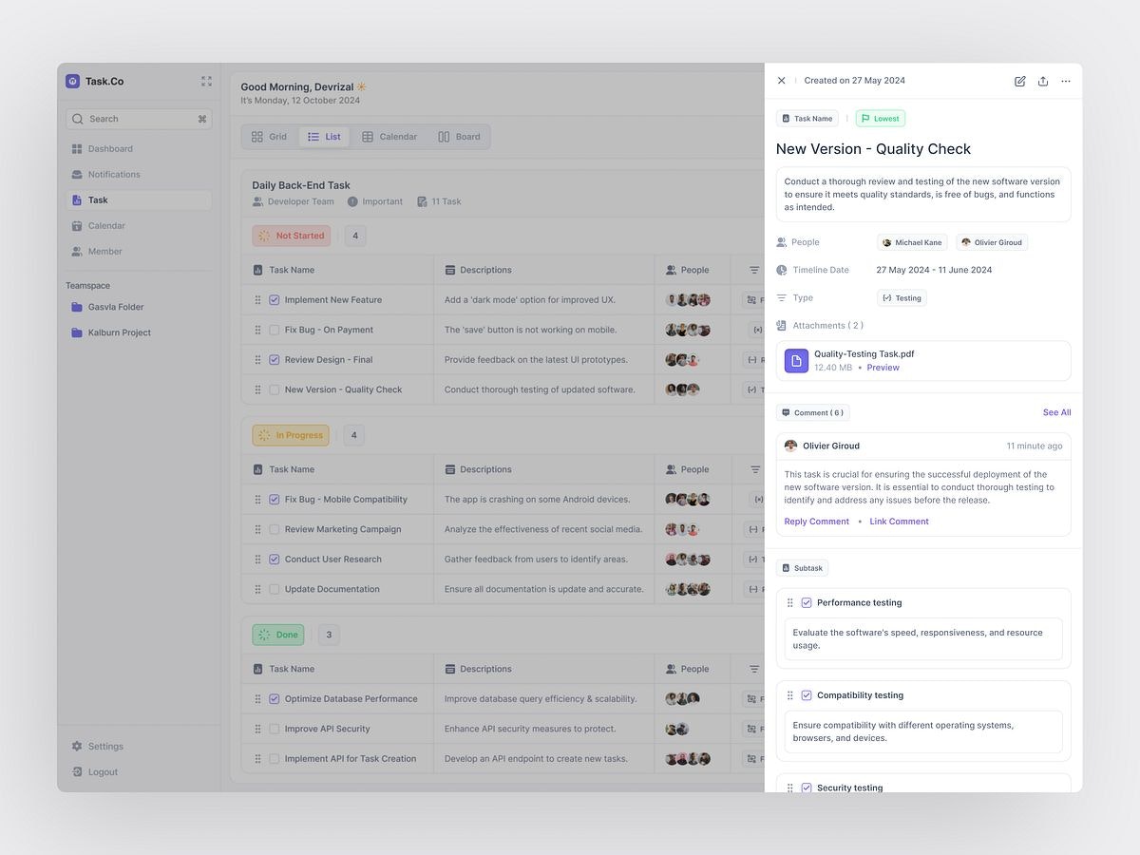Click the Quality-Testing Task.pdf file icon
1140x855 pixels.
click(795, 361)
